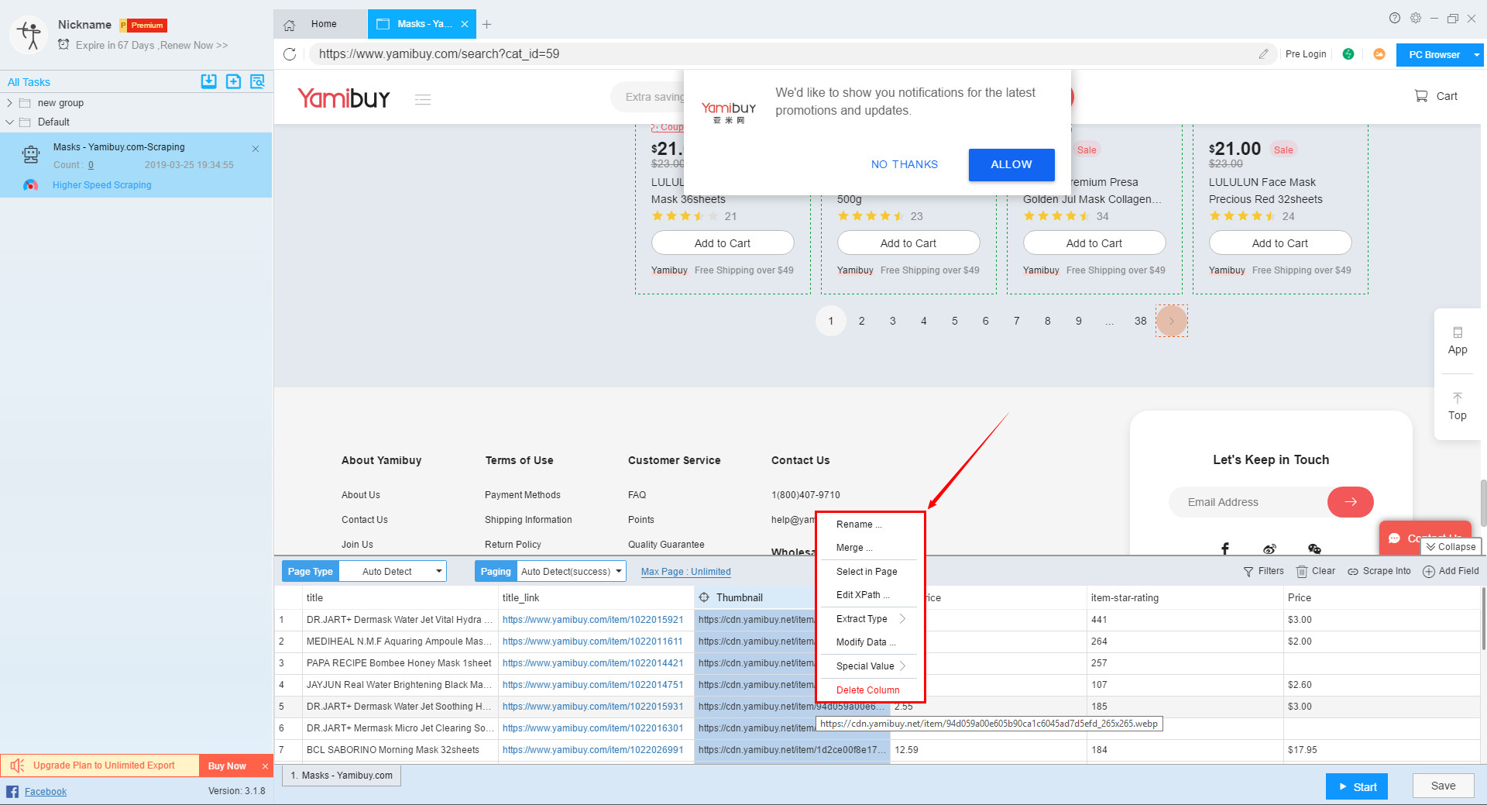Screen dimensions: 1487x805
Task: Click Pre Login button
Action: (1306, 54)
